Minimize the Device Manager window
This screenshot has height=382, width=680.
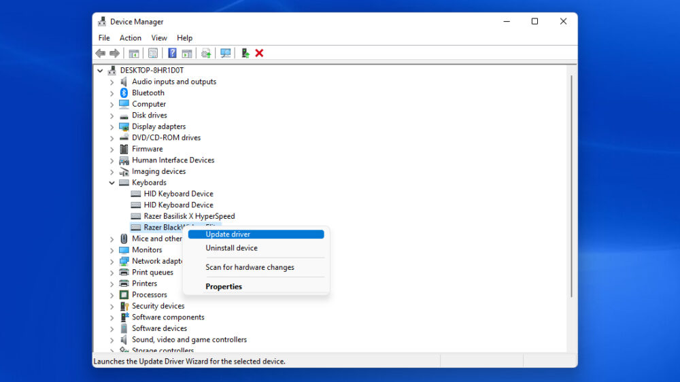point(507,21)
